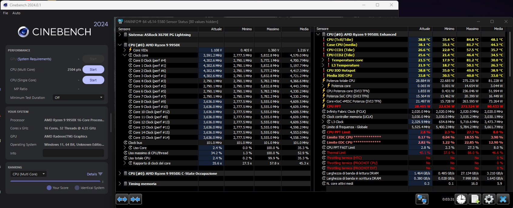Expand the L3 Clock row
Image resolution: width=513 pixels, height=208 pixels.
pos(323,122)
